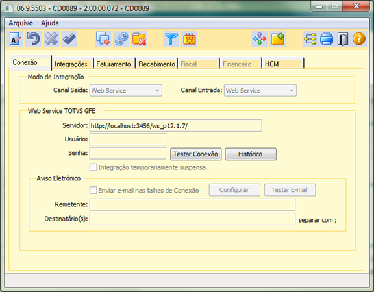Click the 'Web Service TOTVS GFE' group label
374x292 pixels.
[x=62, y=111]
